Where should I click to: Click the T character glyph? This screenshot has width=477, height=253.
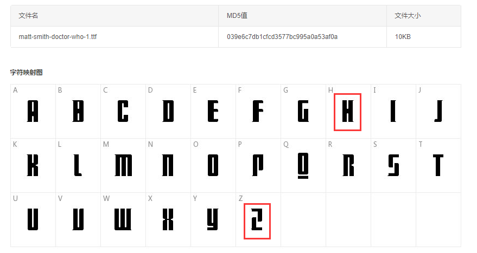click(x=438, y=165)
